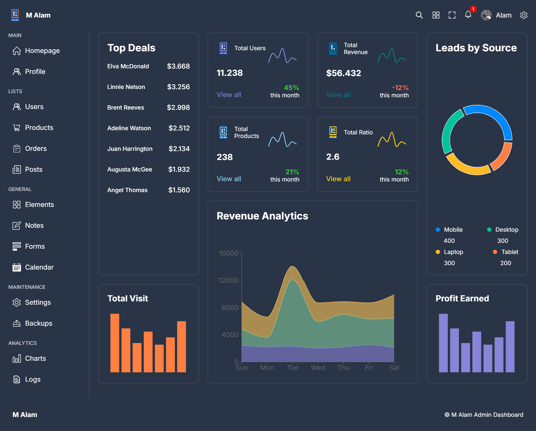
Task: Open the settings gear in top bar
Action: pos(524,15)
